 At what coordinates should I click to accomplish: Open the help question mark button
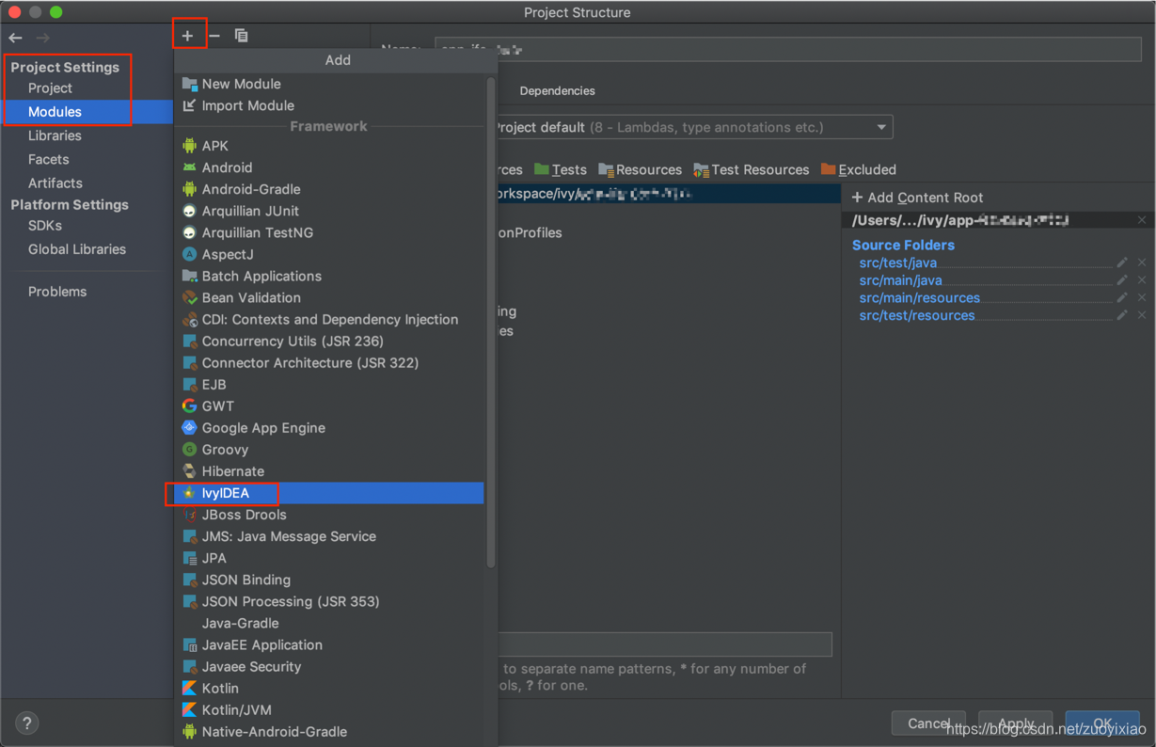pos(26,723)
